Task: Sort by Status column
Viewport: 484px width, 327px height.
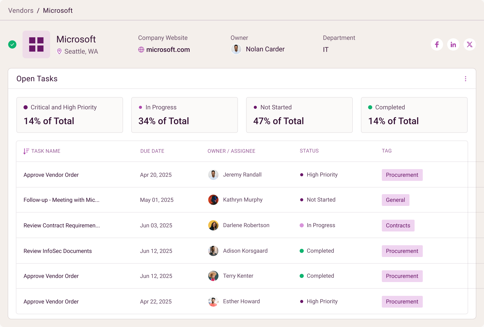Action: coord(309,151)
